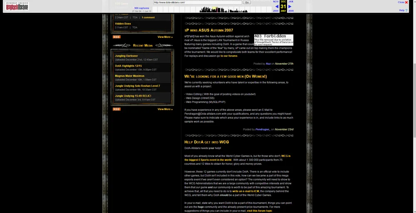The height and width of the screenshot is (213, 416).
Task: Click the 'November 23rd' post date
Action: pos(284,130)
